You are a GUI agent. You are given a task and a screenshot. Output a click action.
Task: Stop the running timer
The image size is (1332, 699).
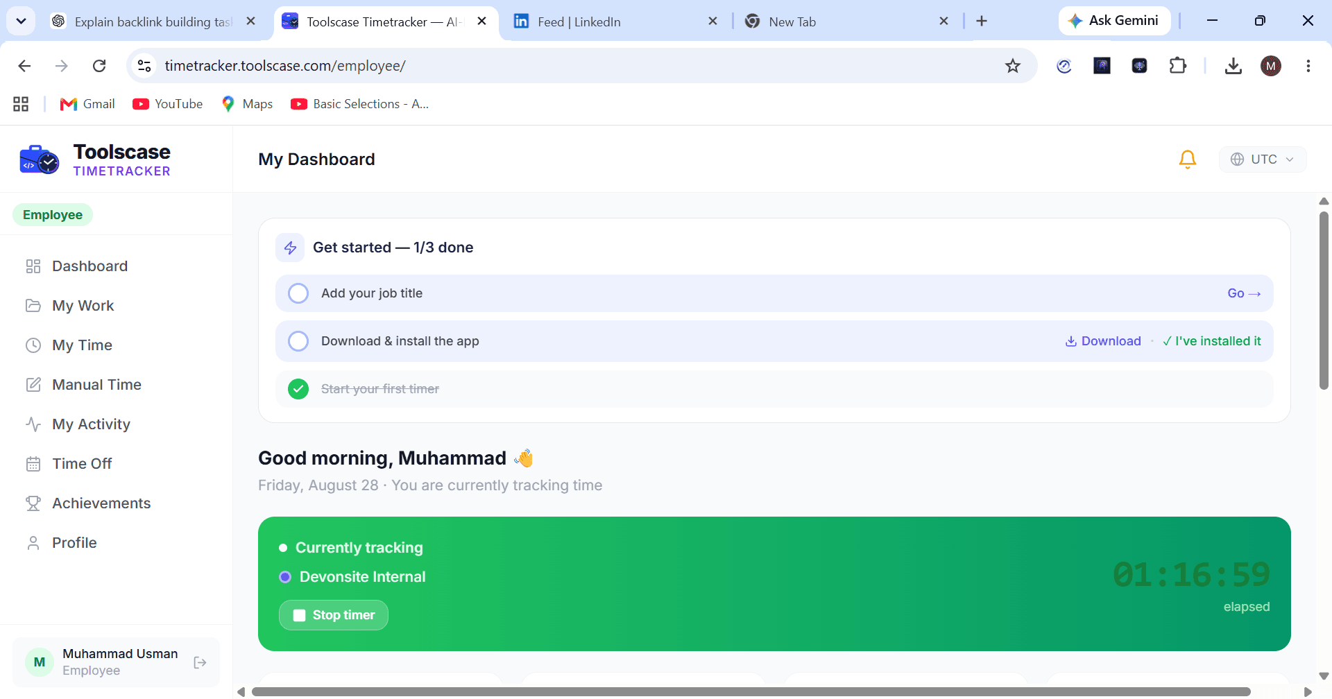pyautogui.click(x=334, y=615)
